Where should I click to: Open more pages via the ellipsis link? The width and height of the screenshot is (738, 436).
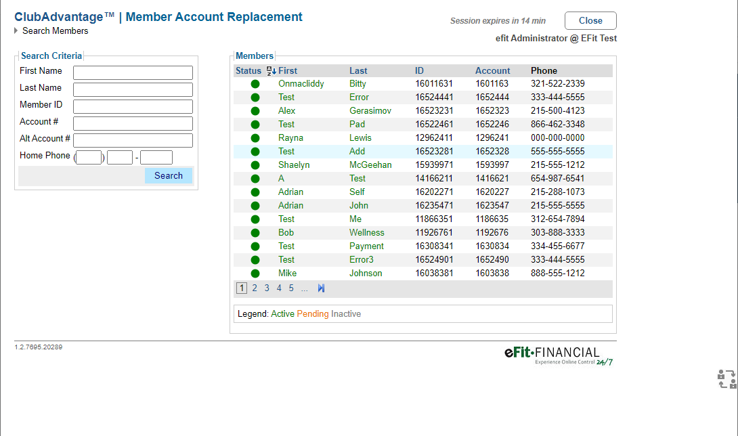click(x=305, y=288)
